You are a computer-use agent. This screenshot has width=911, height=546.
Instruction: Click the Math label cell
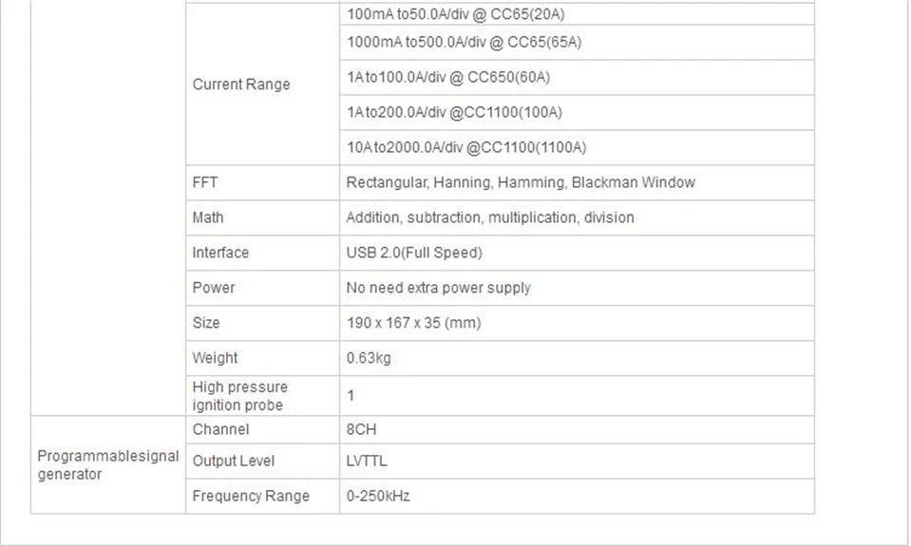[x=262, y=217]
